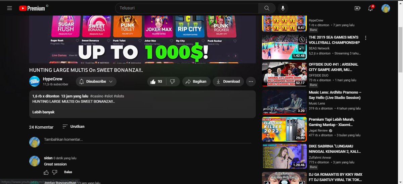Click the SEAG Network channel name
403x184 pixels.
319,49
